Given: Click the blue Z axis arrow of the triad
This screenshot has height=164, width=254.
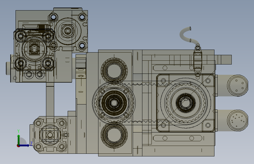Looking at the screenshot, I should (24, 145).
